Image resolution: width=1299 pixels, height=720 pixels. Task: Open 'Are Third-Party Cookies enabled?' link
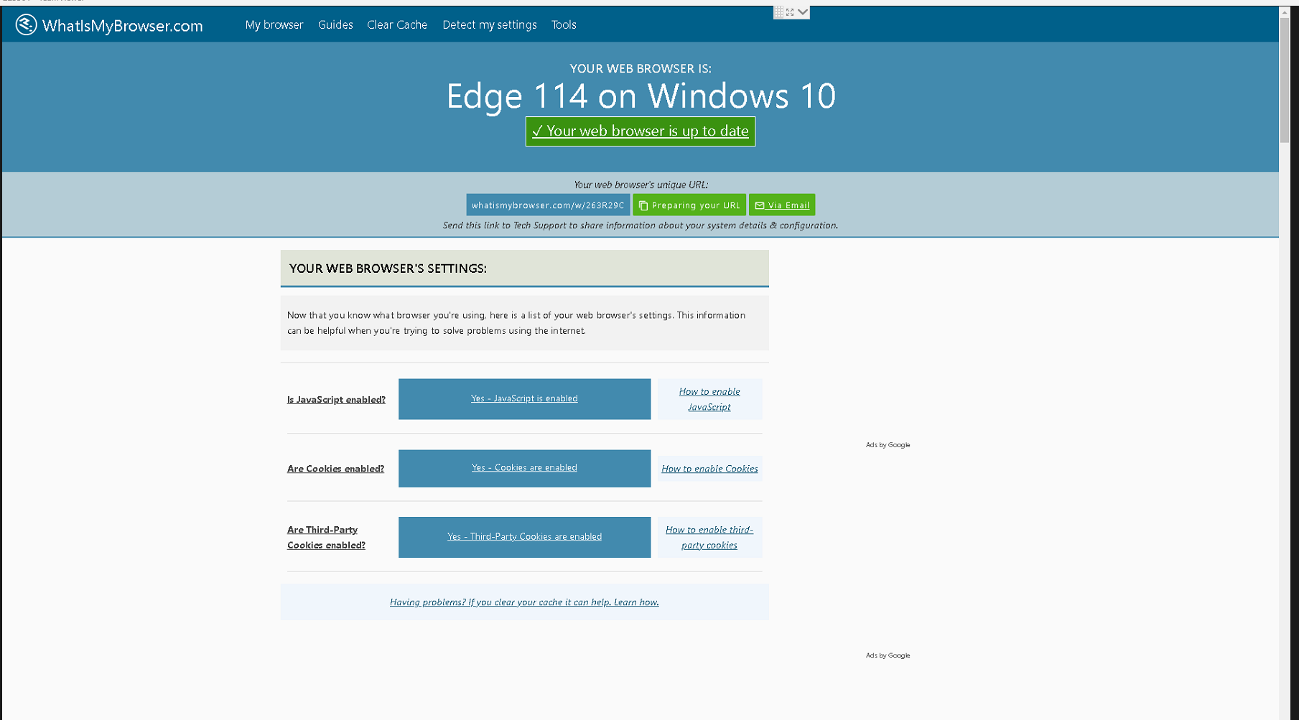point(326,538)
